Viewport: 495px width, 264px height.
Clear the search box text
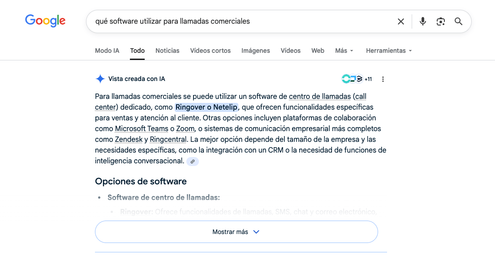(x=401, y=21)
